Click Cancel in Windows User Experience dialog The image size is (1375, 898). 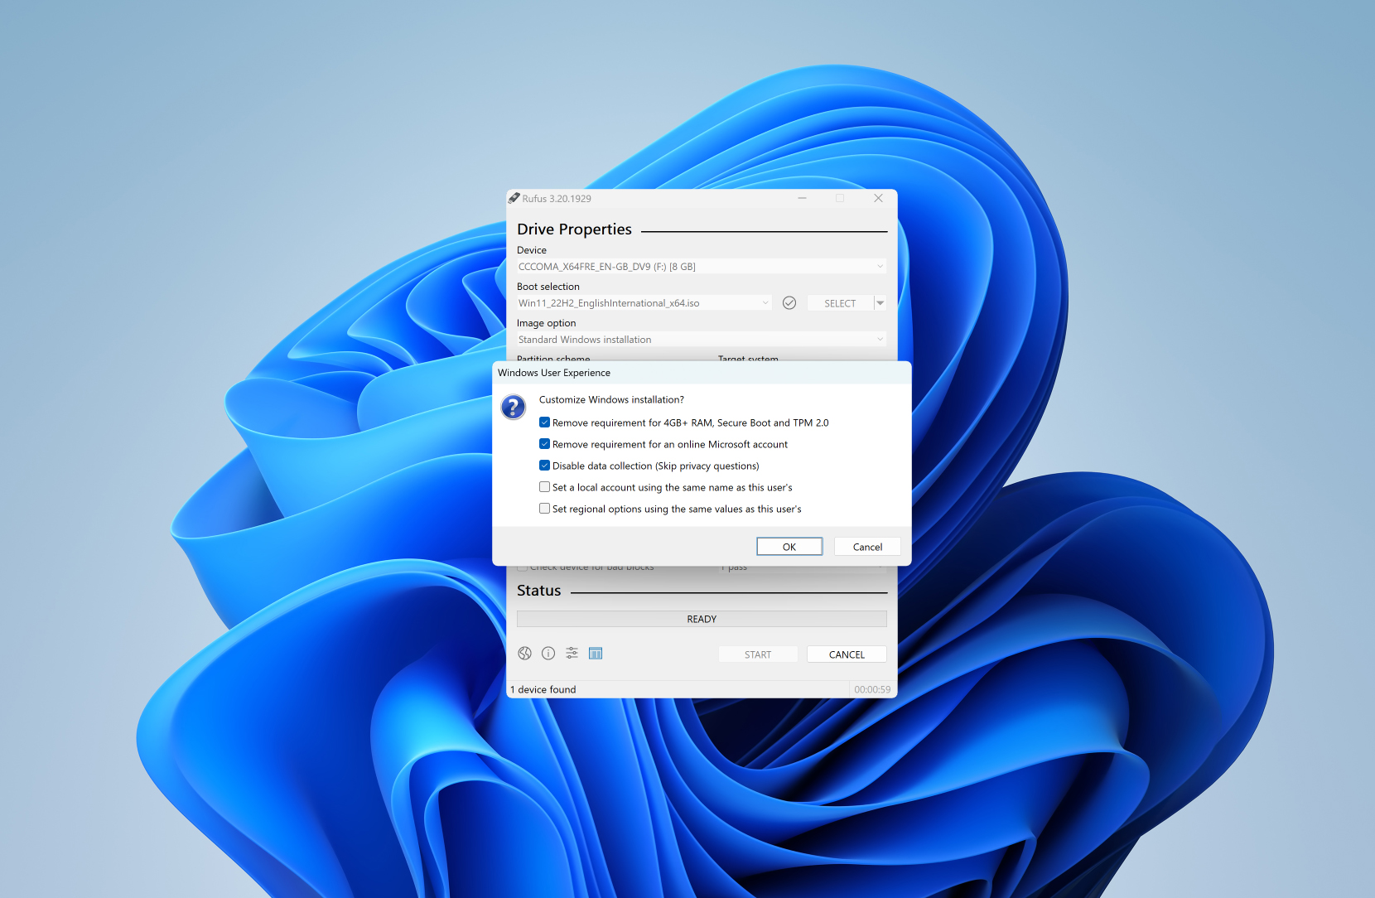click(x=867, y=547)
